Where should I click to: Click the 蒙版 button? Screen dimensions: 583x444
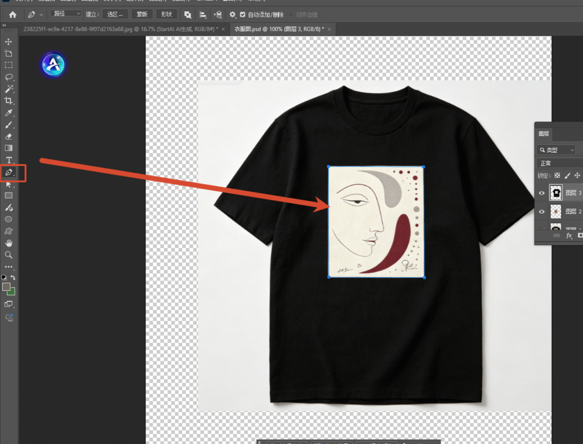point(142,14)
